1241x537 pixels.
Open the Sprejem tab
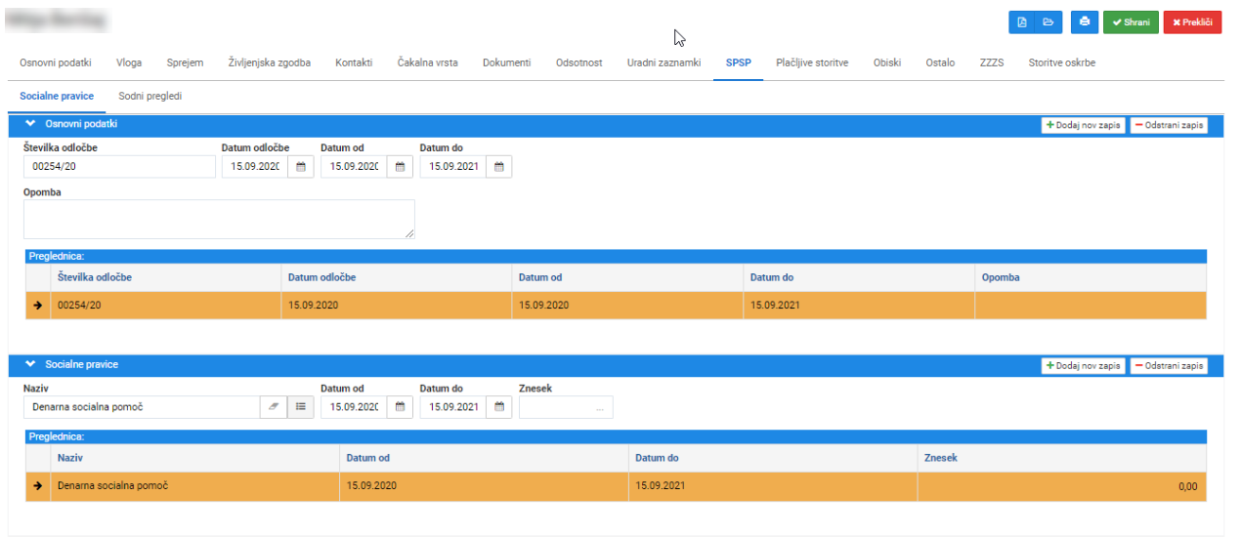(x=185, y=62)
